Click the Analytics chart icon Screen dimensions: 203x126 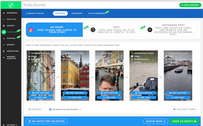point(4,19)
